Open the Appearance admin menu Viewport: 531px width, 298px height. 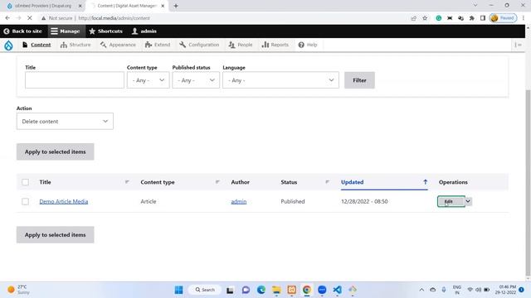point(118,45)
